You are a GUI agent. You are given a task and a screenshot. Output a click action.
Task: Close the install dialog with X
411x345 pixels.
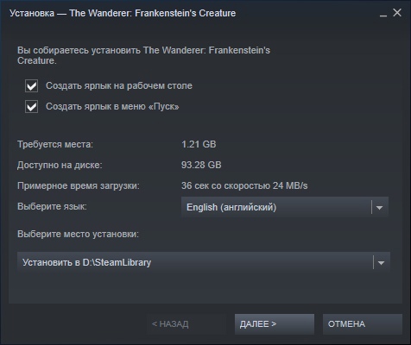397,13
